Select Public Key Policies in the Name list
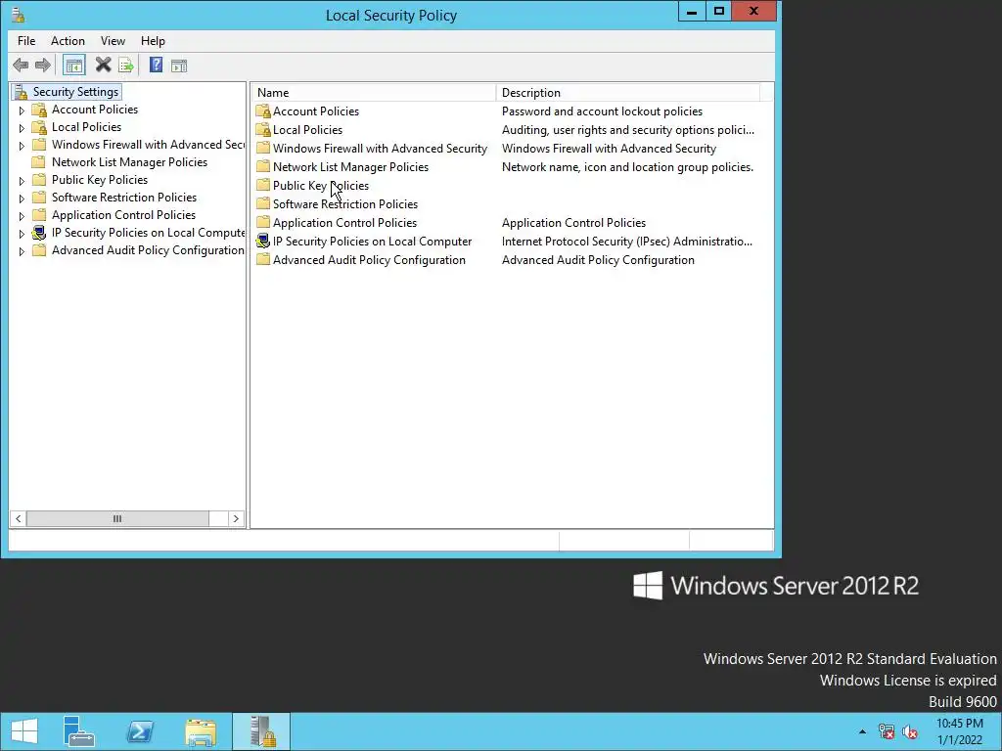Image resolution: width=1002 pixels, height=751 pixels. [321, 185]
